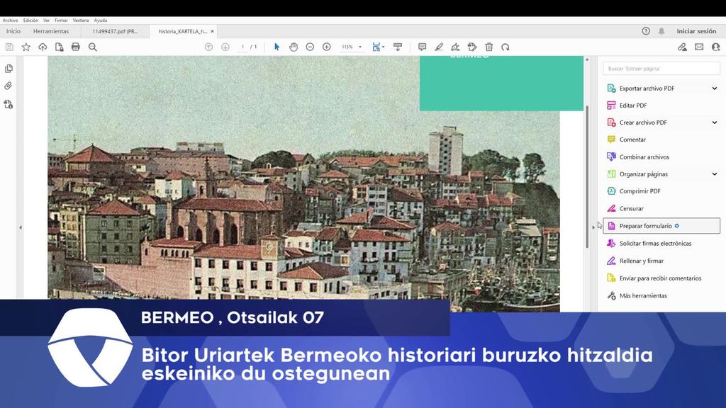Click the document vertical scrollbar
Screen dimensions: 726x408
[587, 176]
